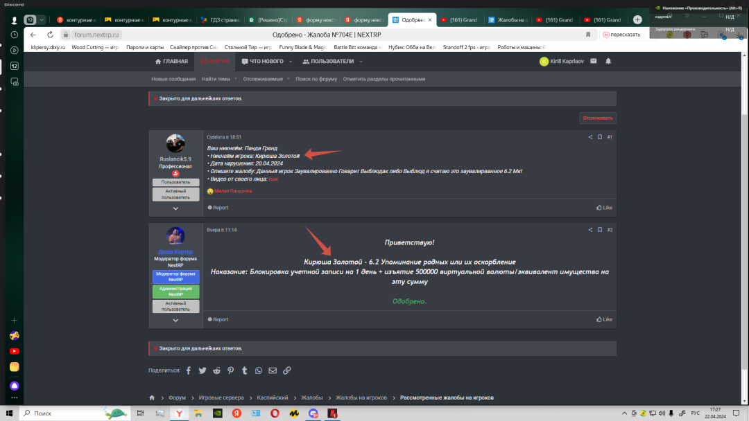Click the lock icon beside forum.nextrp.ru
749x421 pixels.
coord(66,35)
